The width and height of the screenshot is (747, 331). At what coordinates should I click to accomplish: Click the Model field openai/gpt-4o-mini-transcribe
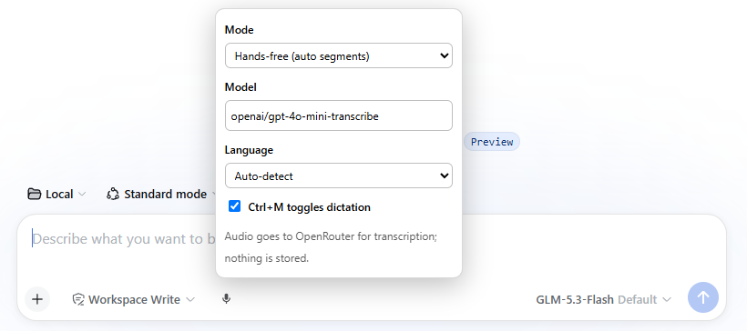coord(339,115)
